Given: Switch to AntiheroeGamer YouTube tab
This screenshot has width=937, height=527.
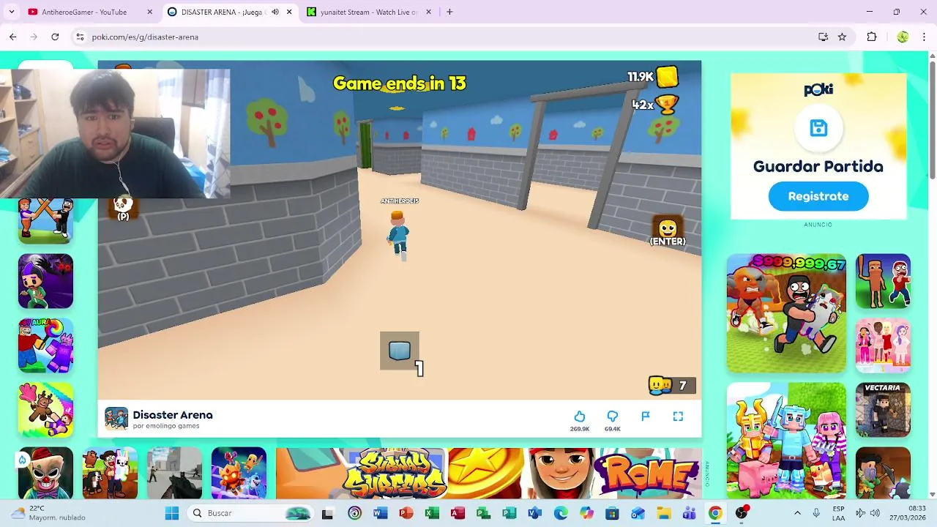Looking at the screenshot, I should [x=84, y=12].
